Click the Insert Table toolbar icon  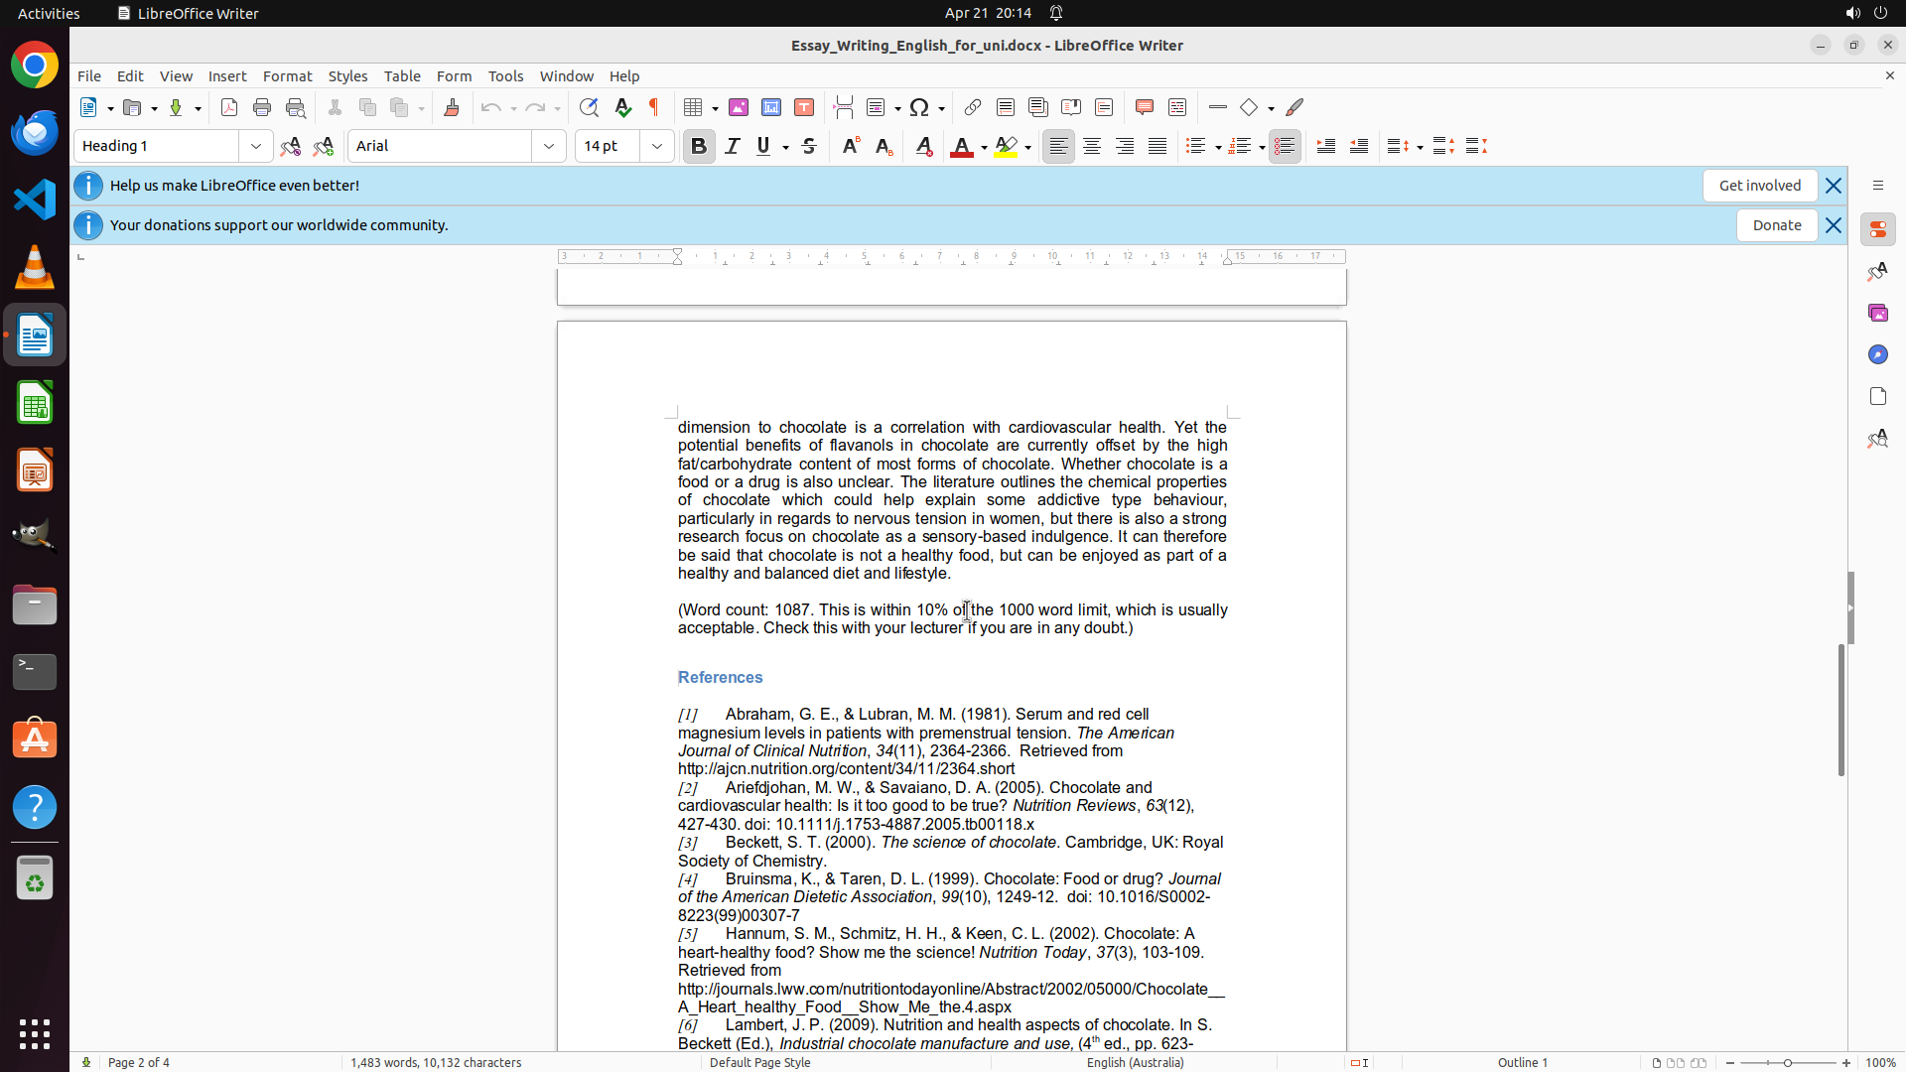[x=694, y=107]
